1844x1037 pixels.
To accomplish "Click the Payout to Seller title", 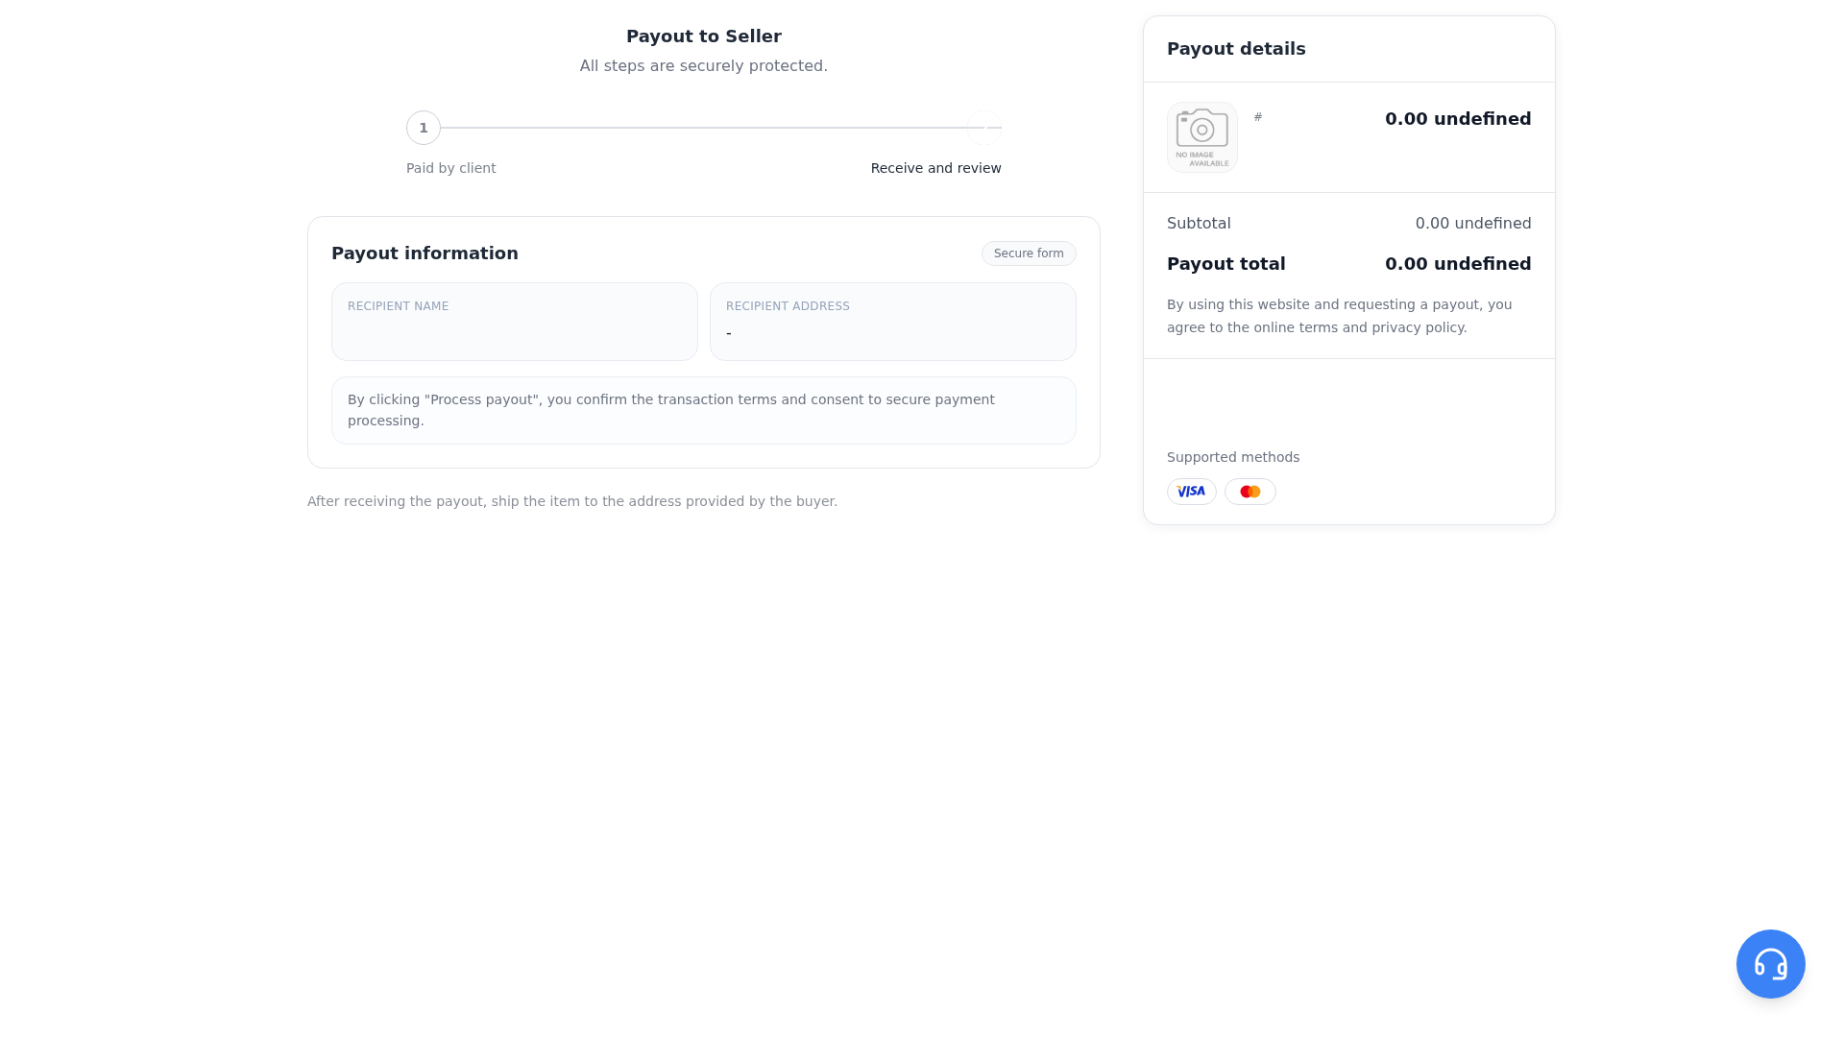I will [x=704, y=36].
